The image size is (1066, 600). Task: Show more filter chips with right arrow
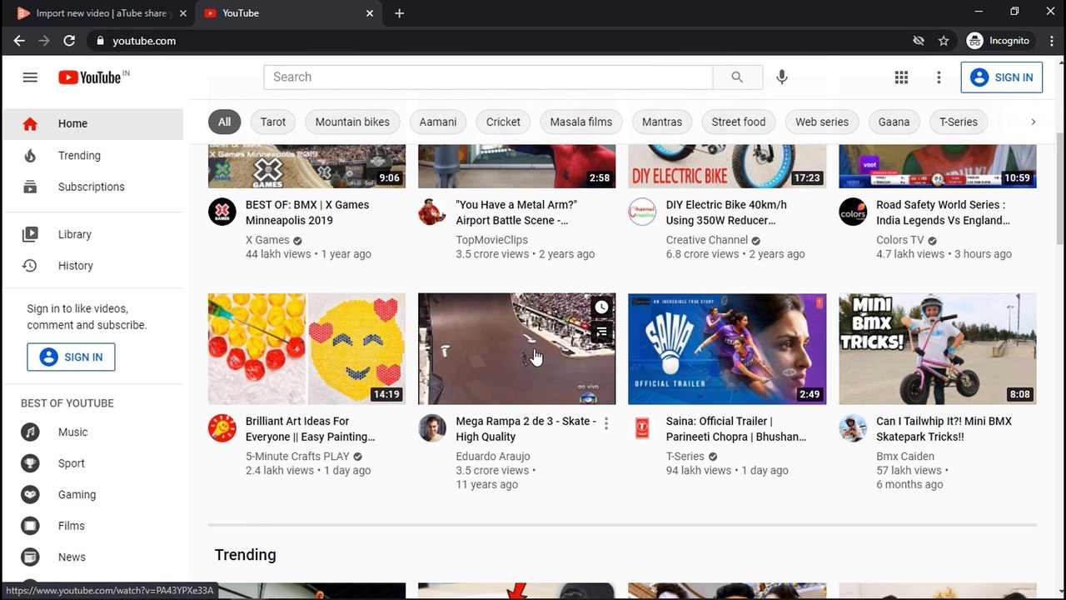coord(1033,122)
